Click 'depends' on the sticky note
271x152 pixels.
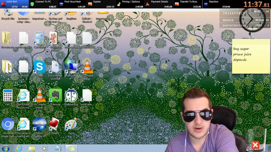(x=240, y=60)
